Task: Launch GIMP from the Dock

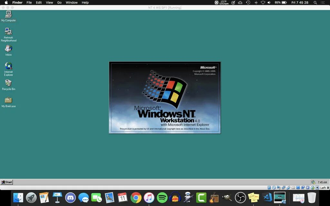Action: [x=227, y=198]
